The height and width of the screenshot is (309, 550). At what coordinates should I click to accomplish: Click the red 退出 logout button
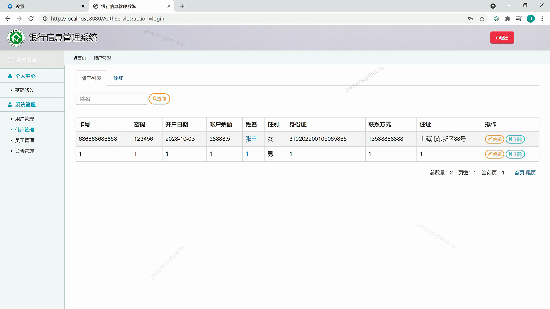pyautogui.click(x=502, y=38)
